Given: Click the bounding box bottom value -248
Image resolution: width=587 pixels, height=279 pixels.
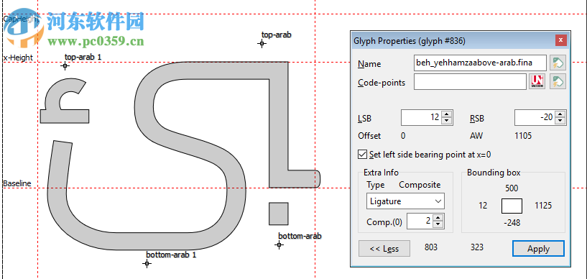Looking at the screenshot, I should [x=512, y=223].
